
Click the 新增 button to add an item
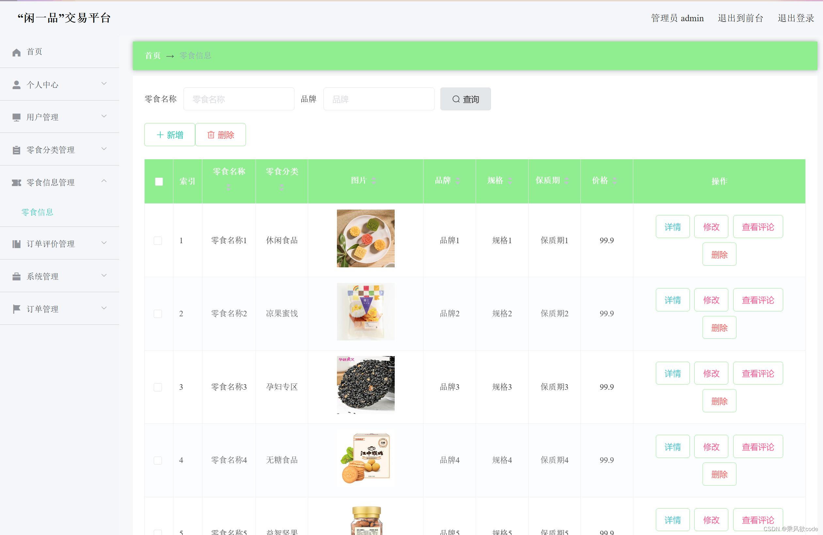click(x=169, y=134)
